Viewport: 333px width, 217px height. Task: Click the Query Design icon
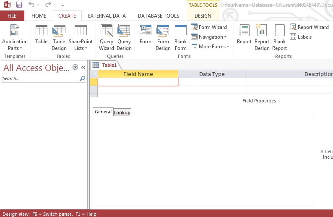click(x=124, y=37)
